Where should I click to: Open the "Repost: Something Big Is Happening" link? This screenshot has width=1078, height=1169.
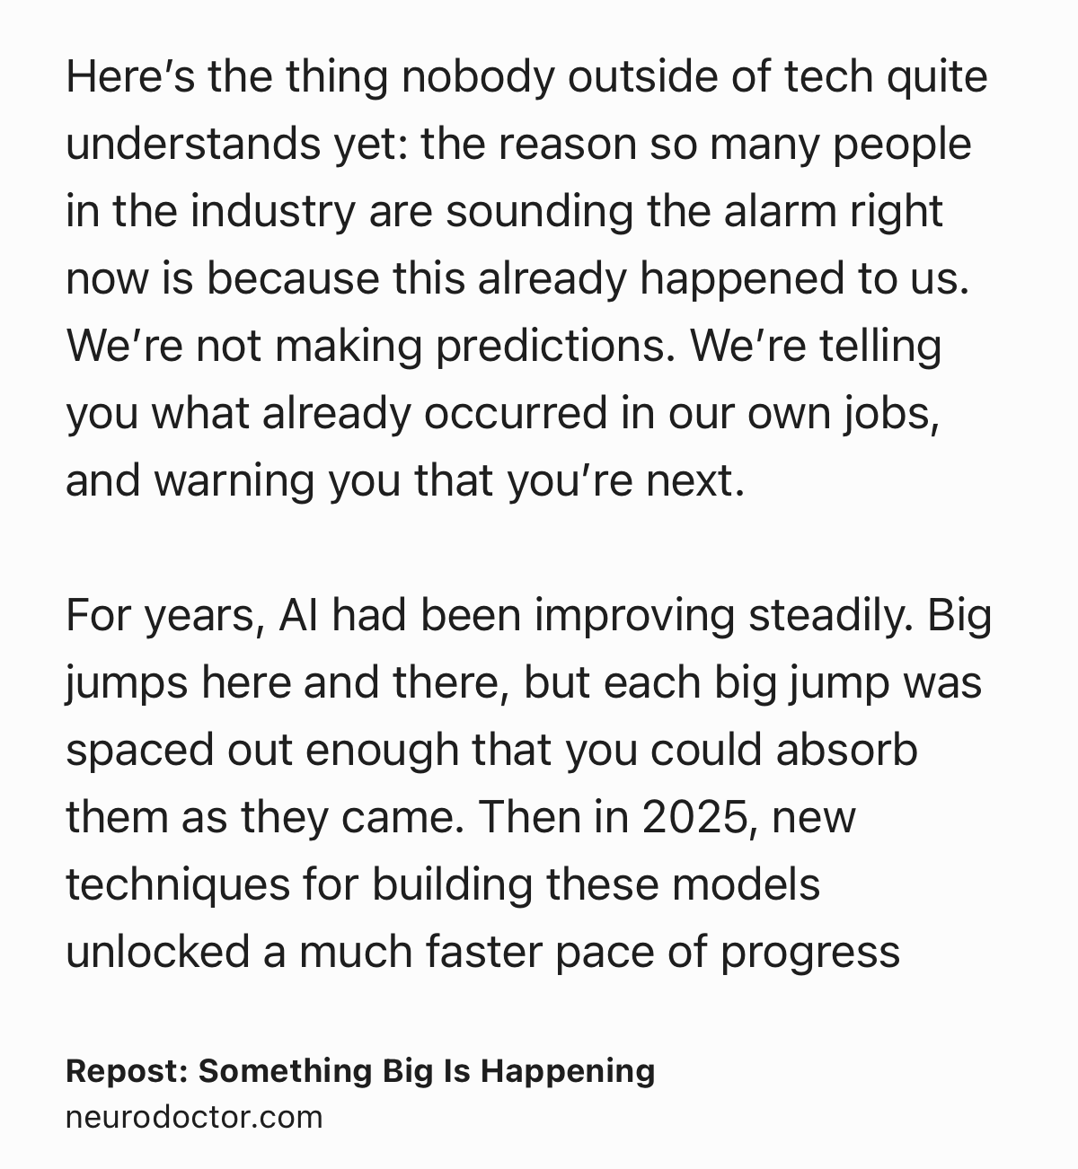pyautogui.click(x=360, y=1070)
